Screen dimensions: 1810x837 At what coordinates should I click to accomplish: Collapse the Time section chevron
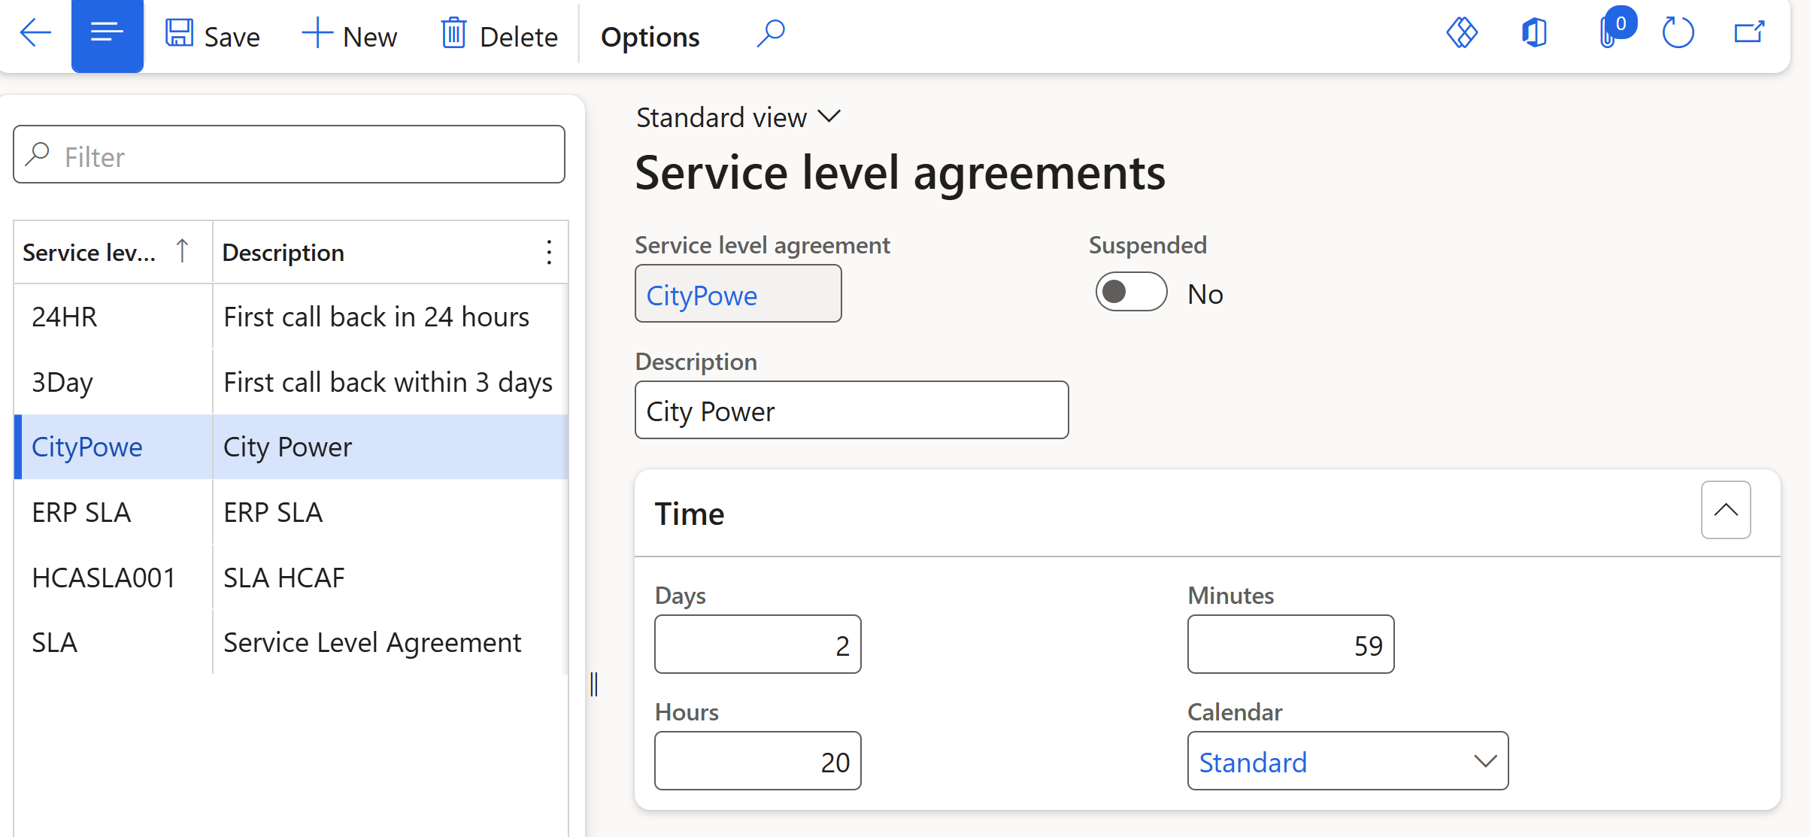1725,511
